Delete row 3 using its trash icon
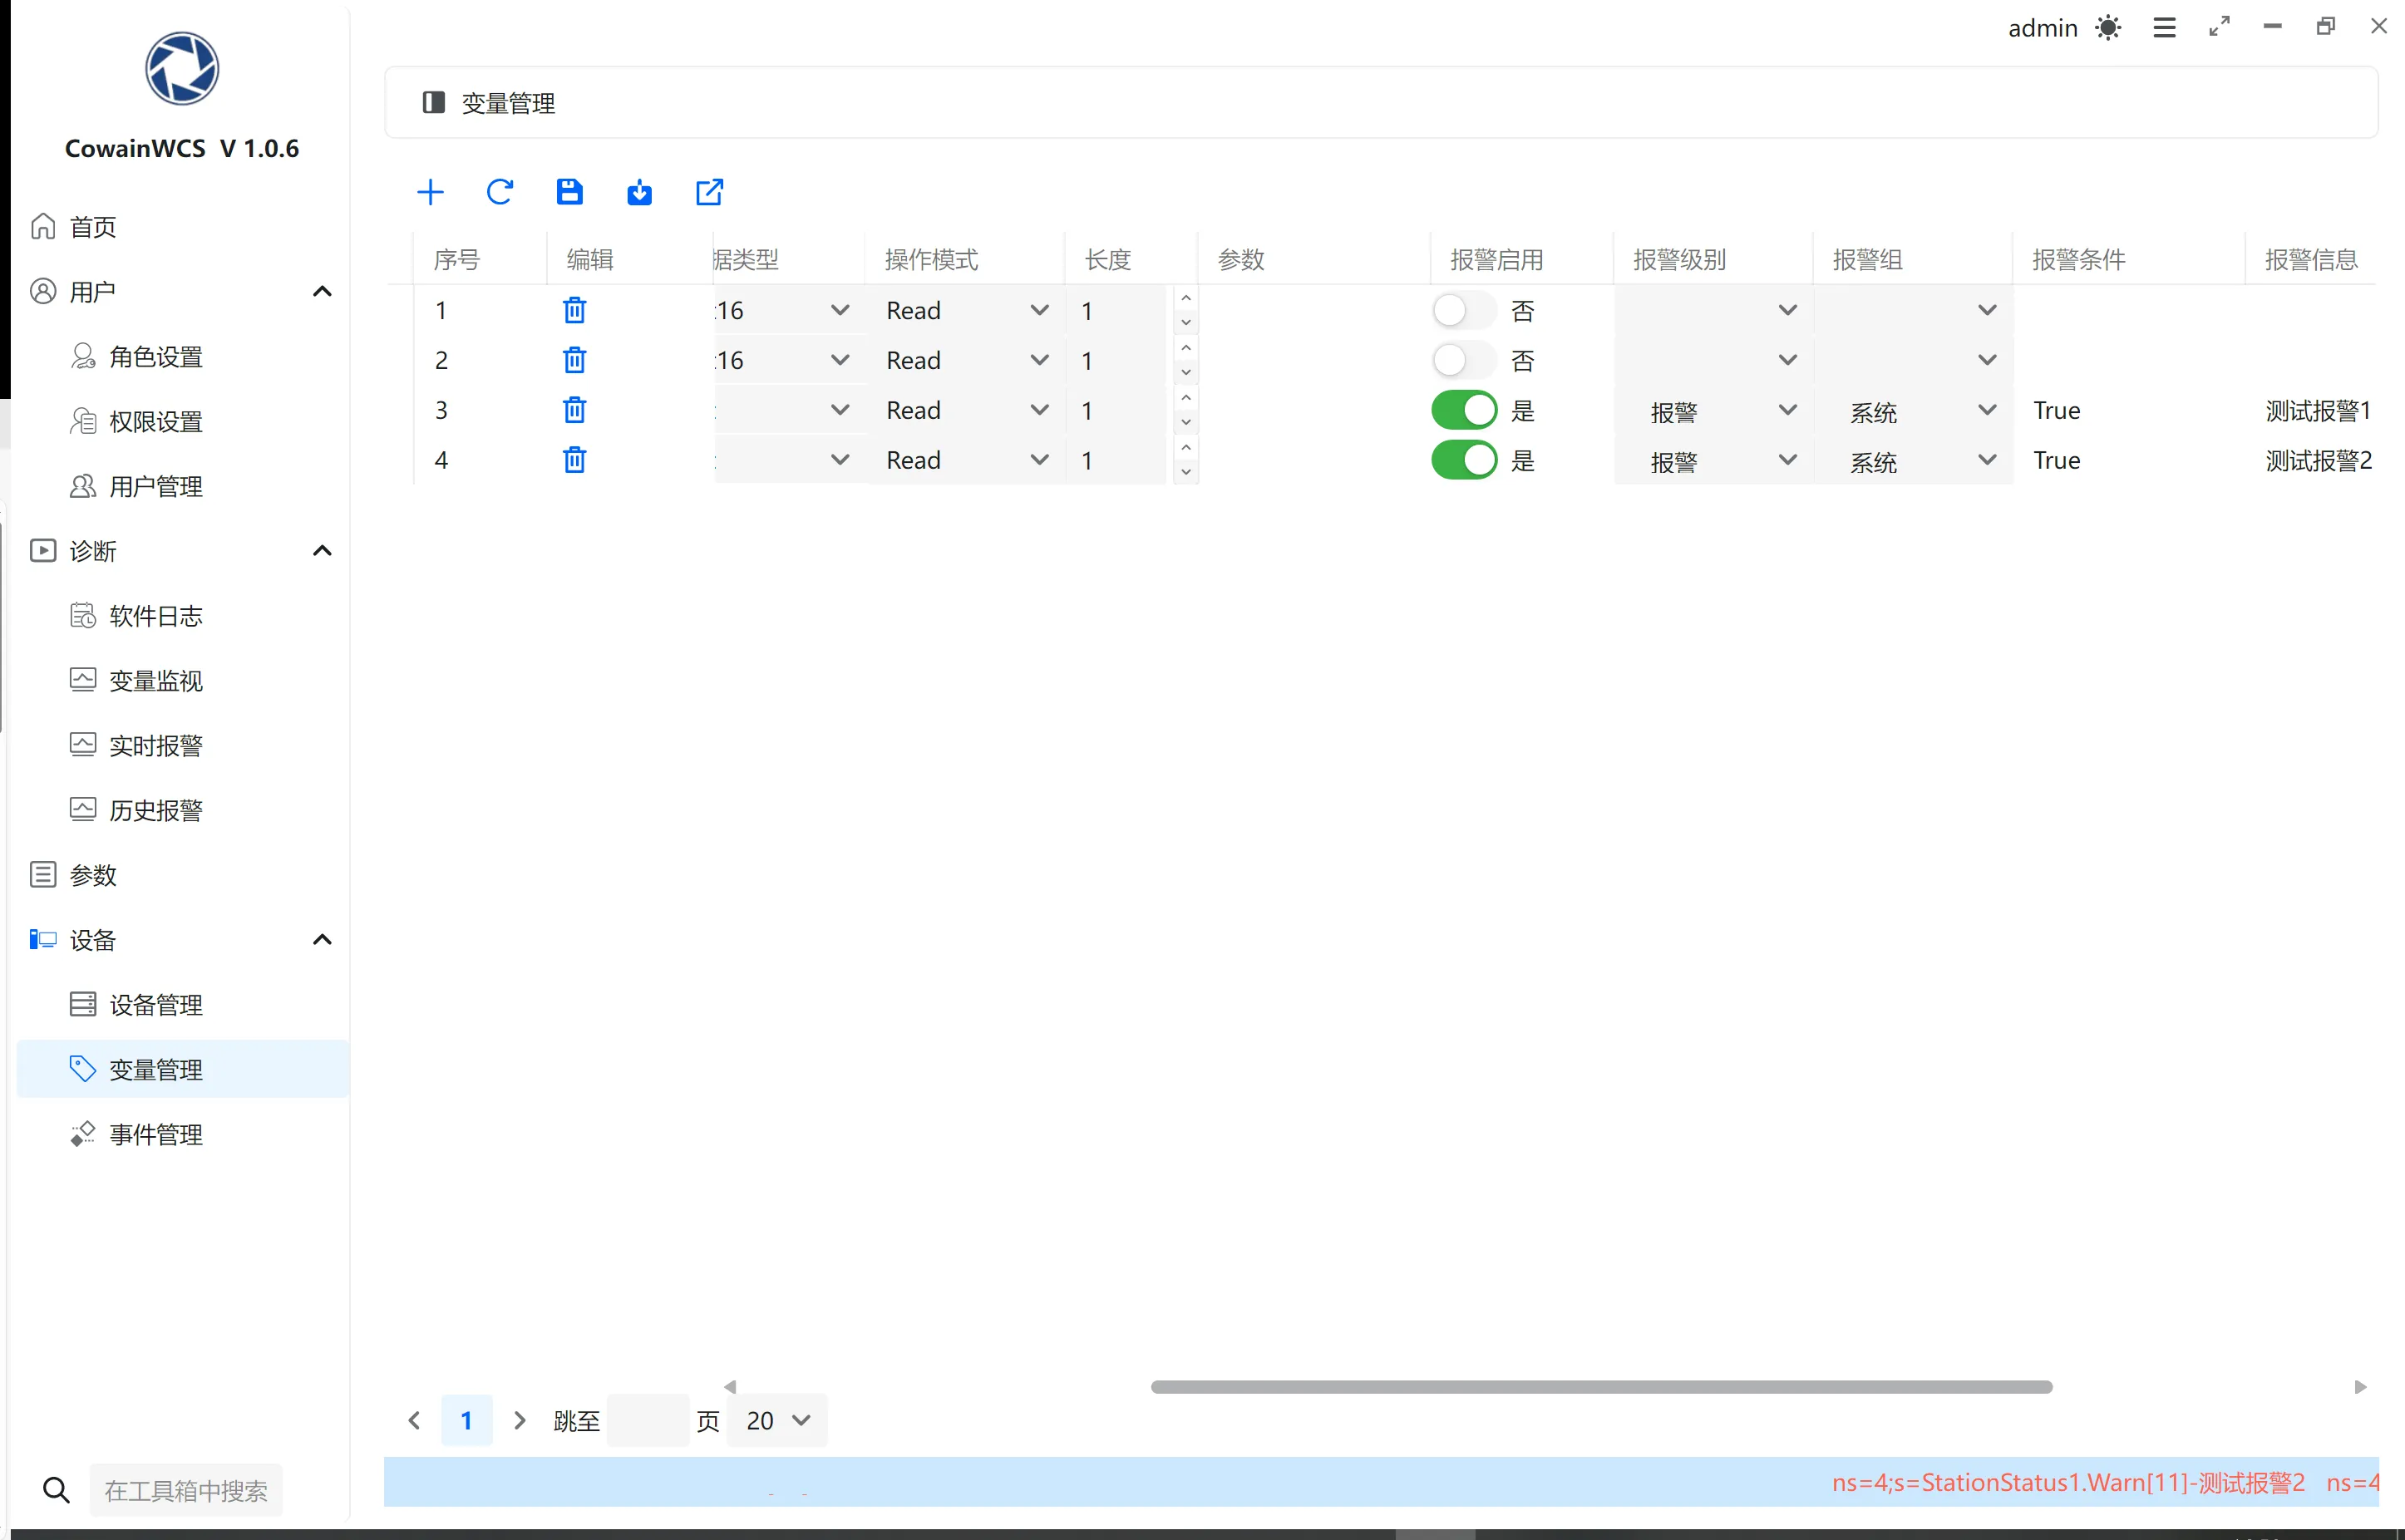This screenshot has width=2405, height=1540. 574,410
